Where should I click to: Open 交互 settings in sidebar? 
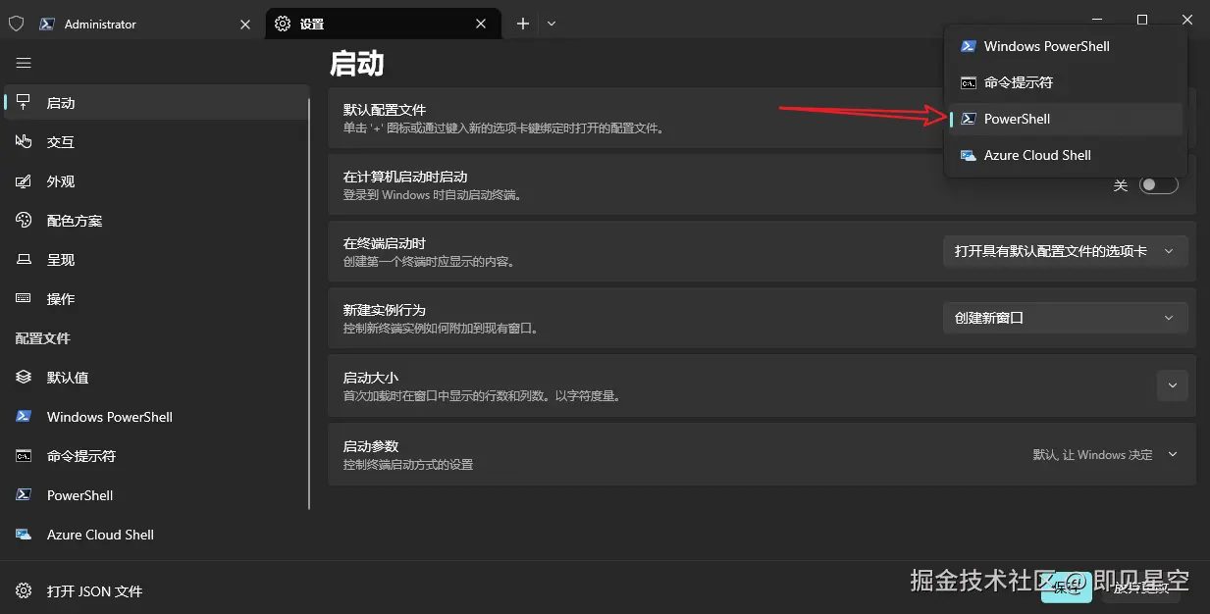tap(157, 142)
